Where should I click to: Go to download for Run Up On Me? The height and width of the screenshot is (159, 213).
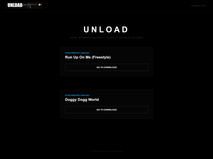(106, 68)
